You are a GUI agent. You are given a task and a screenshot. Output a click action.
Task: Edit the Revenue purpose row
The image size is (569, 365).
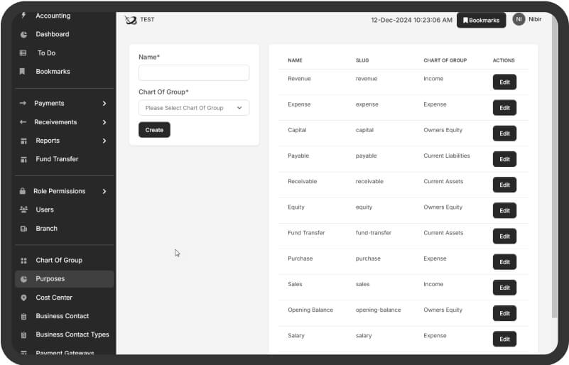click(x=504, y=82)
